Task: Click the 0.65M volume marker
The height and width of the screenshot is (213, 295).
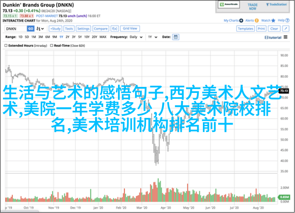Action: click(x=284, y=197)
